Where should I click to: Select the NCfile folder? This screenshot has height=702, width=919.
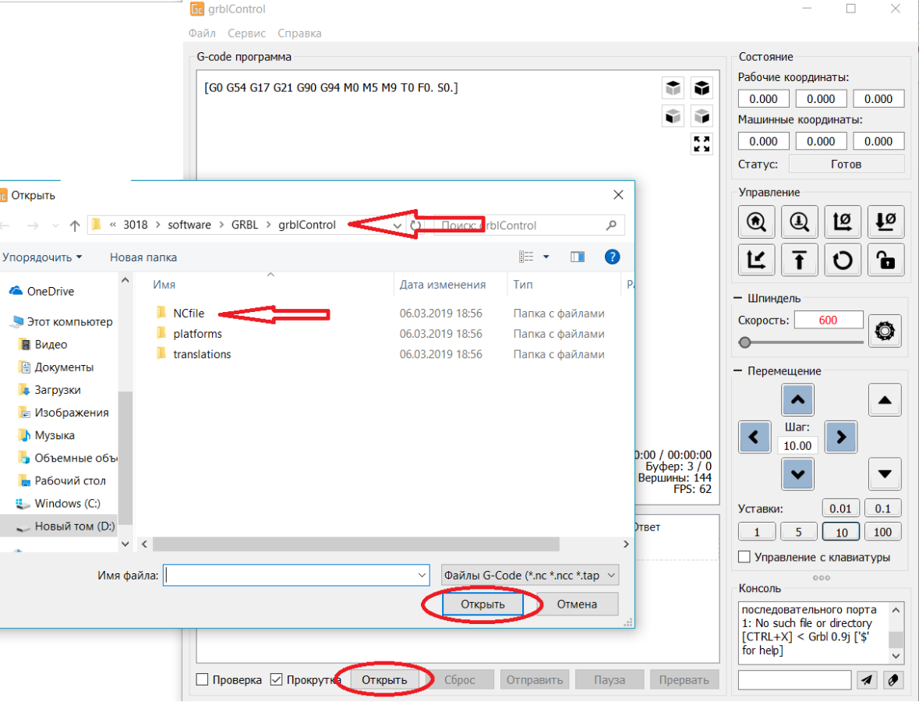pos(189,314)
